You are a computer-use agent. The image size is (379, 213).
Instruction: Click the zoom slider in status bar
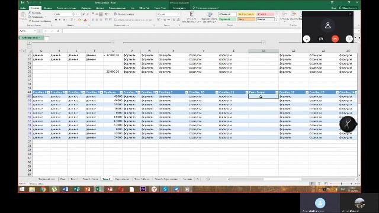pos(341,183)
